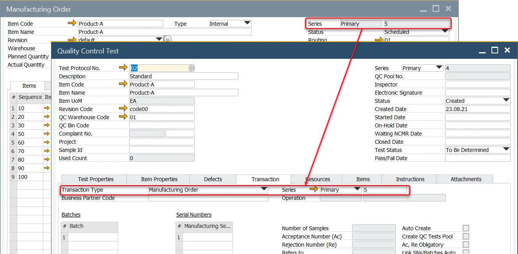Viewport: 518px width, 254px height.
Task: Enable the Auto Create checkbox
Action: (466, 228)
